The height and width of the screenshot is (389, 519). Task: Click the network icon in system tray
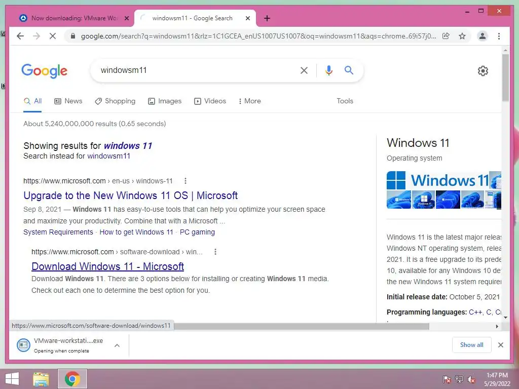459,379
